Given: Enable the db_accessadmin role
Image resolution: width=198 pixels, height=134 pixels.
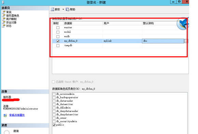Looking at the screenshot, I should click(x=54, y=94).
